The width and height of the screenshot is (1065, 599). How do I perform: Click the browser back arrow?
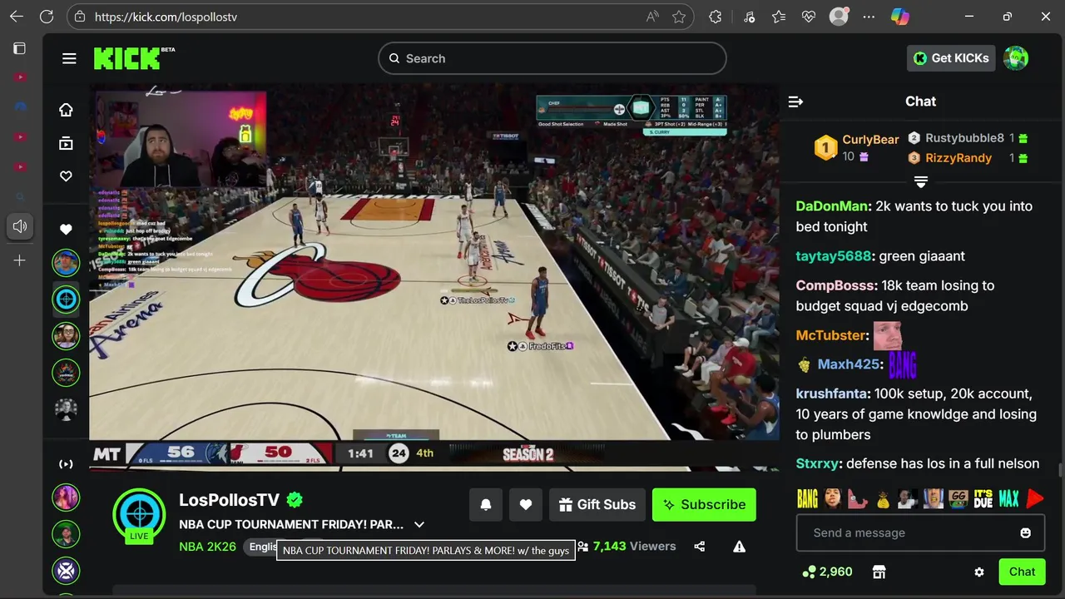pyautogui.click(x=17, y=17)
